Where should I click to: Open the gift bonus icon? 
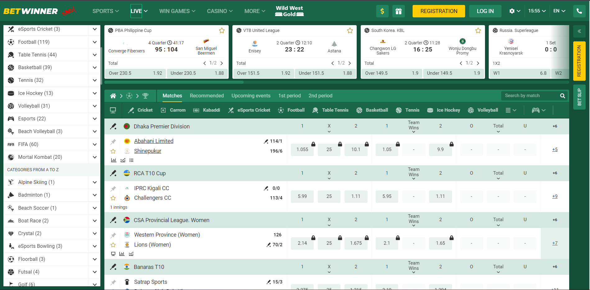398,11
